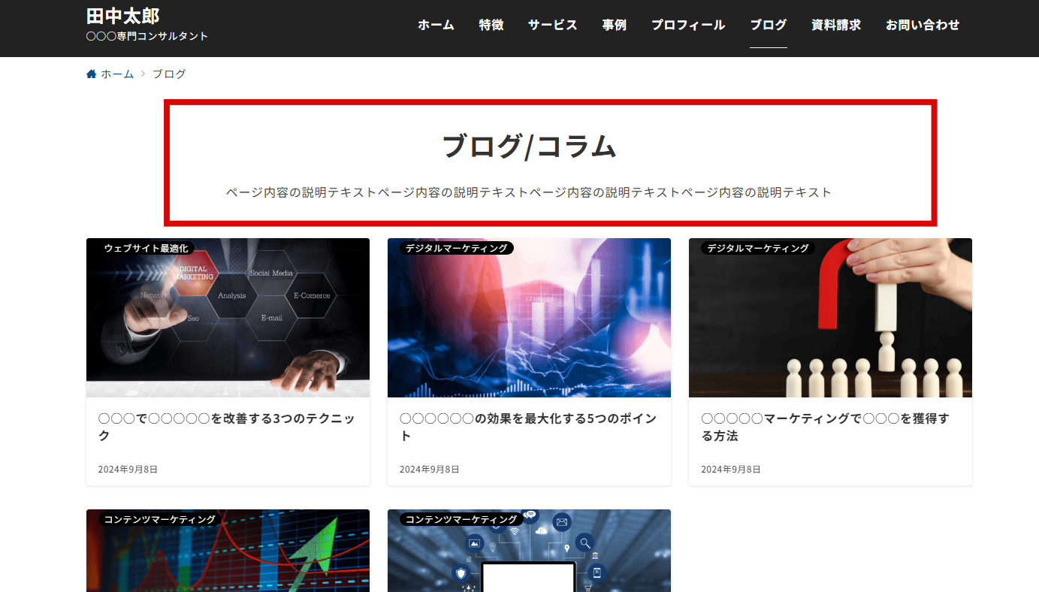Click 2024年9月8日 date under 獲得する方法 post
This screenshot has width=1039, height=592.
[x=730, y=470]
